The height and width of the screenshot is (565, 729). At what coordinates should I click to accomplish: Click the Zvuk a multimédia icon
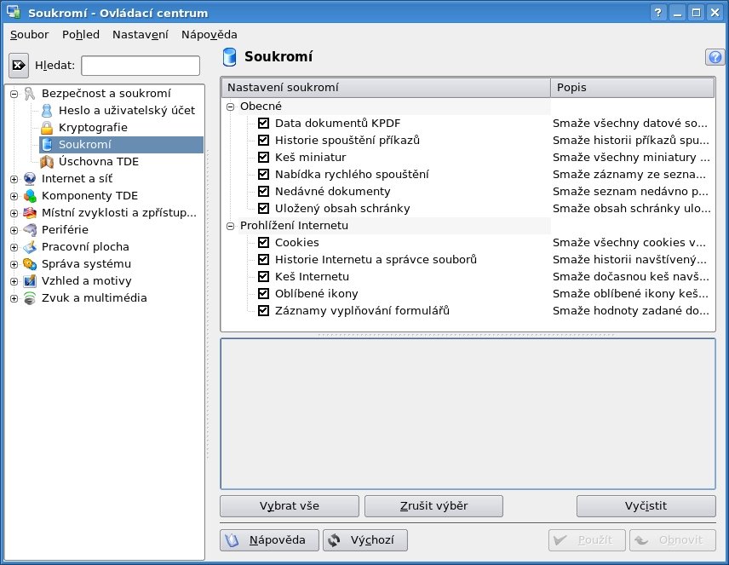pyautogui.click(x=30, y=298)
